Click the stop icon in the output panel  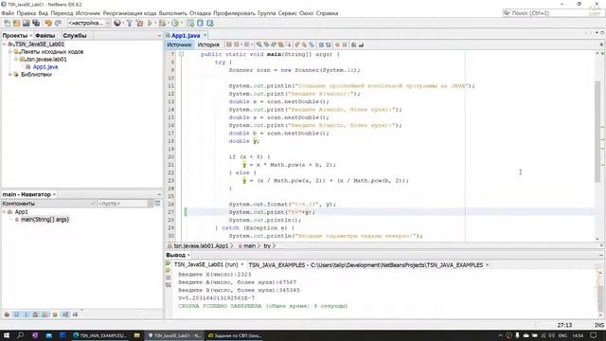pyautogui.click(x=169, y=278)
